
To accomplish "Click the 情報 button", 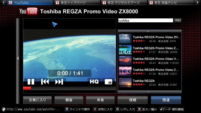I will (x=133, y=100).
